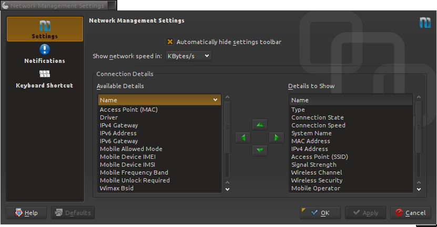Open the Keyboard Shortcut page icon

pos(45,74)
